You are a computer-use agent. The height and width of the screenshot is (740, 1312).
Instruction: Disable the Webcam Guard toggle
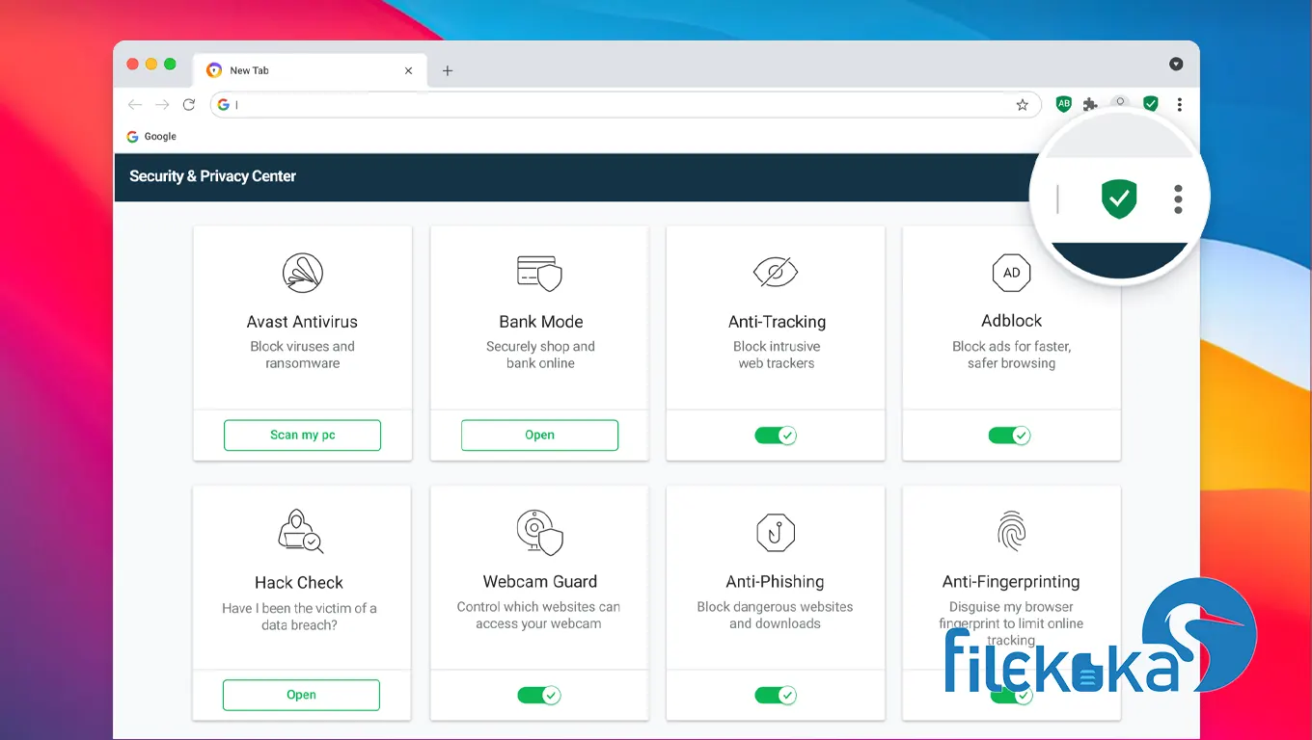539,695
